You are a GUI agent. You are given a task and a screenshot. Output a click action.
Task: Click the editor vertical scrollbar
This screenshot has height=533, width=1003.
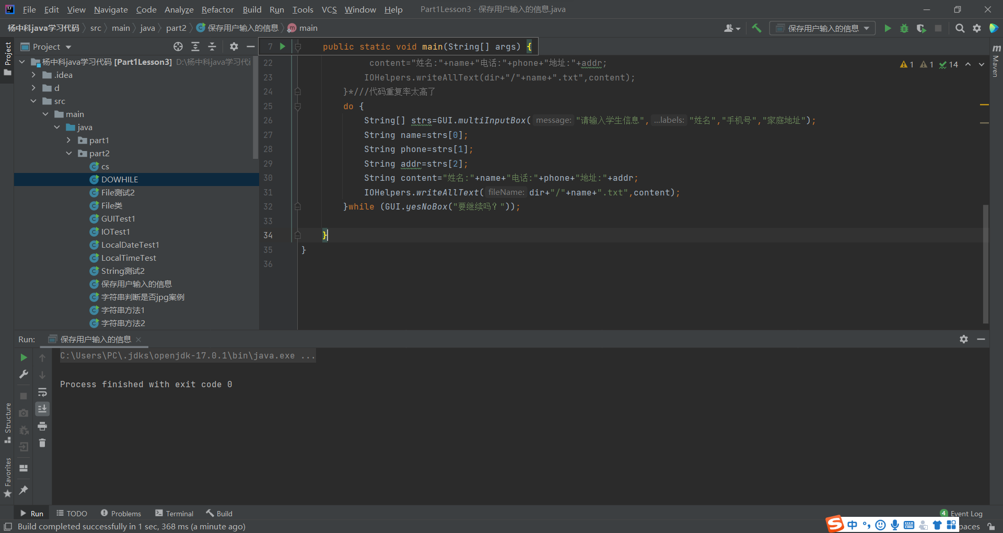(x=986, y=264)
